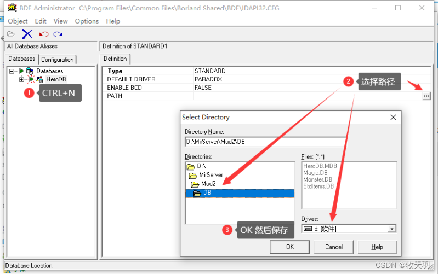Click the blue X delete icon
This screenshot has width=438, height=274.
coord(27,34)
